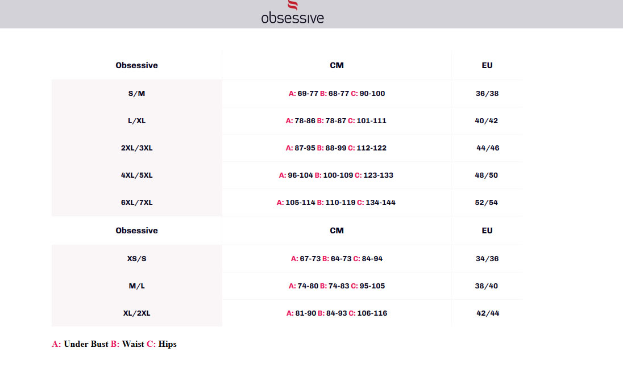Select the 2XL/3XL size label
This screenshot has width=623, height=373.
click(136, 148)
